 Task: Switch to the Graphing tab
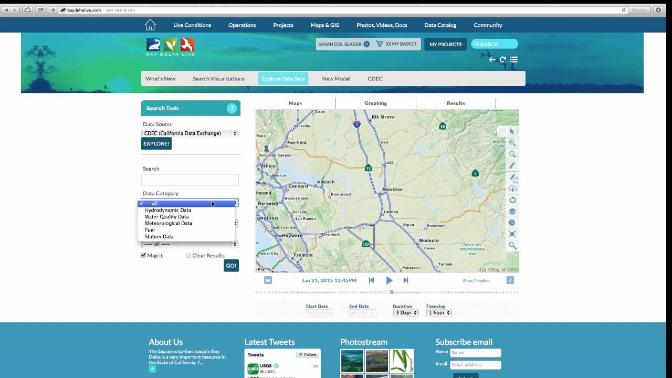375,103
